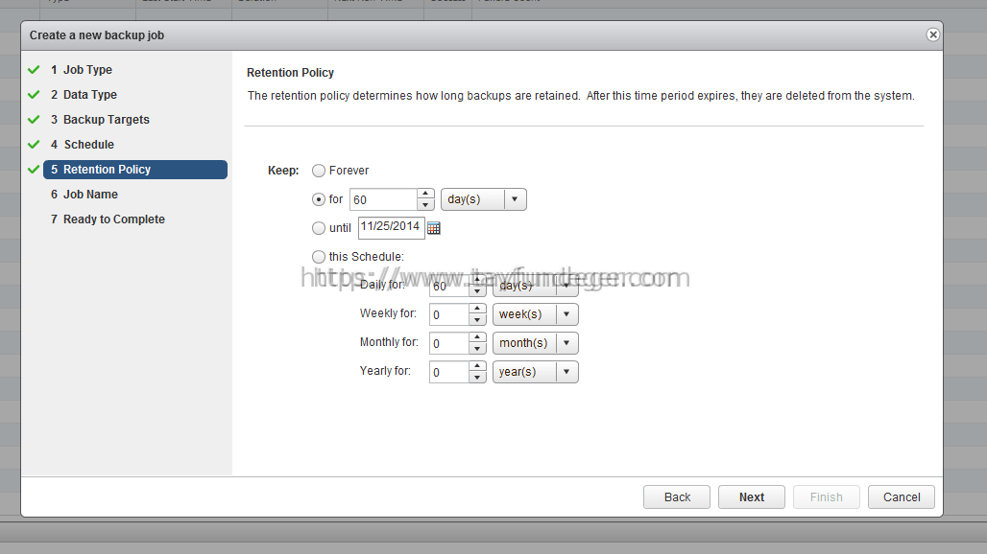
Task: Decrease the 'for' days value with down arrow
Action: 425,205
